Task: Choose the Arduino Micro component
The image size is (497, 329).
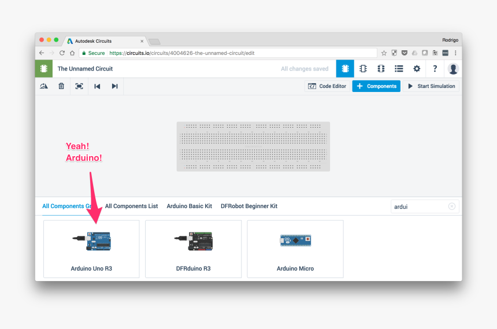Action: pos(295,249)
